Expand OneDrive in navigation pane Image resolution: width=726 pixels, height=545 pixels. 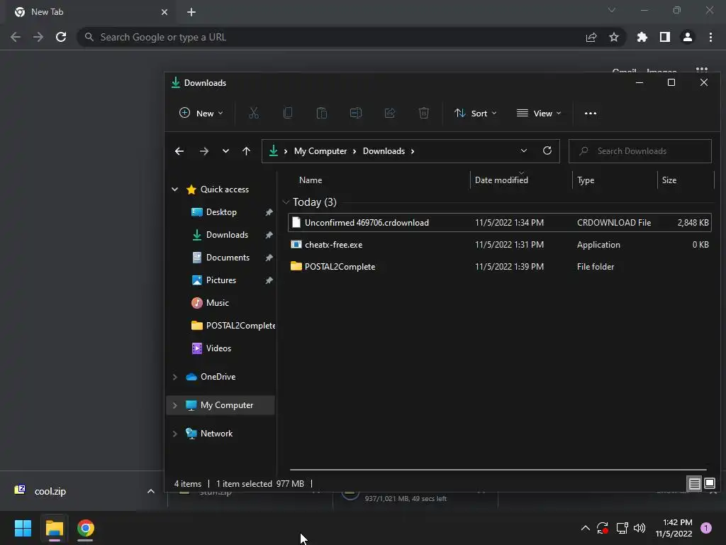tap(175, 377)
